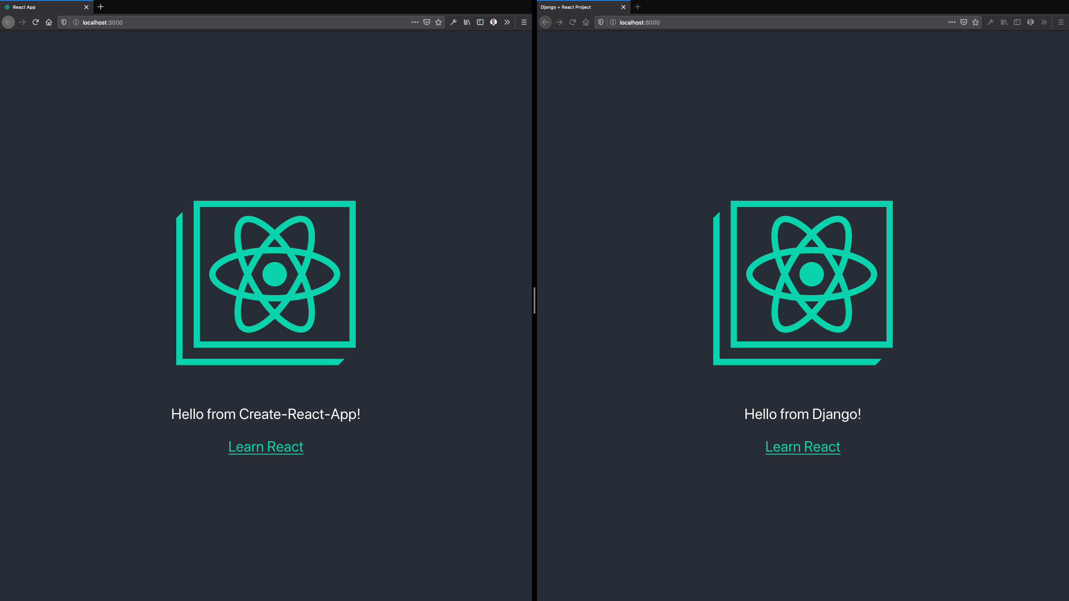Click the home icon on left browser toolbar

tap(48, 22)
